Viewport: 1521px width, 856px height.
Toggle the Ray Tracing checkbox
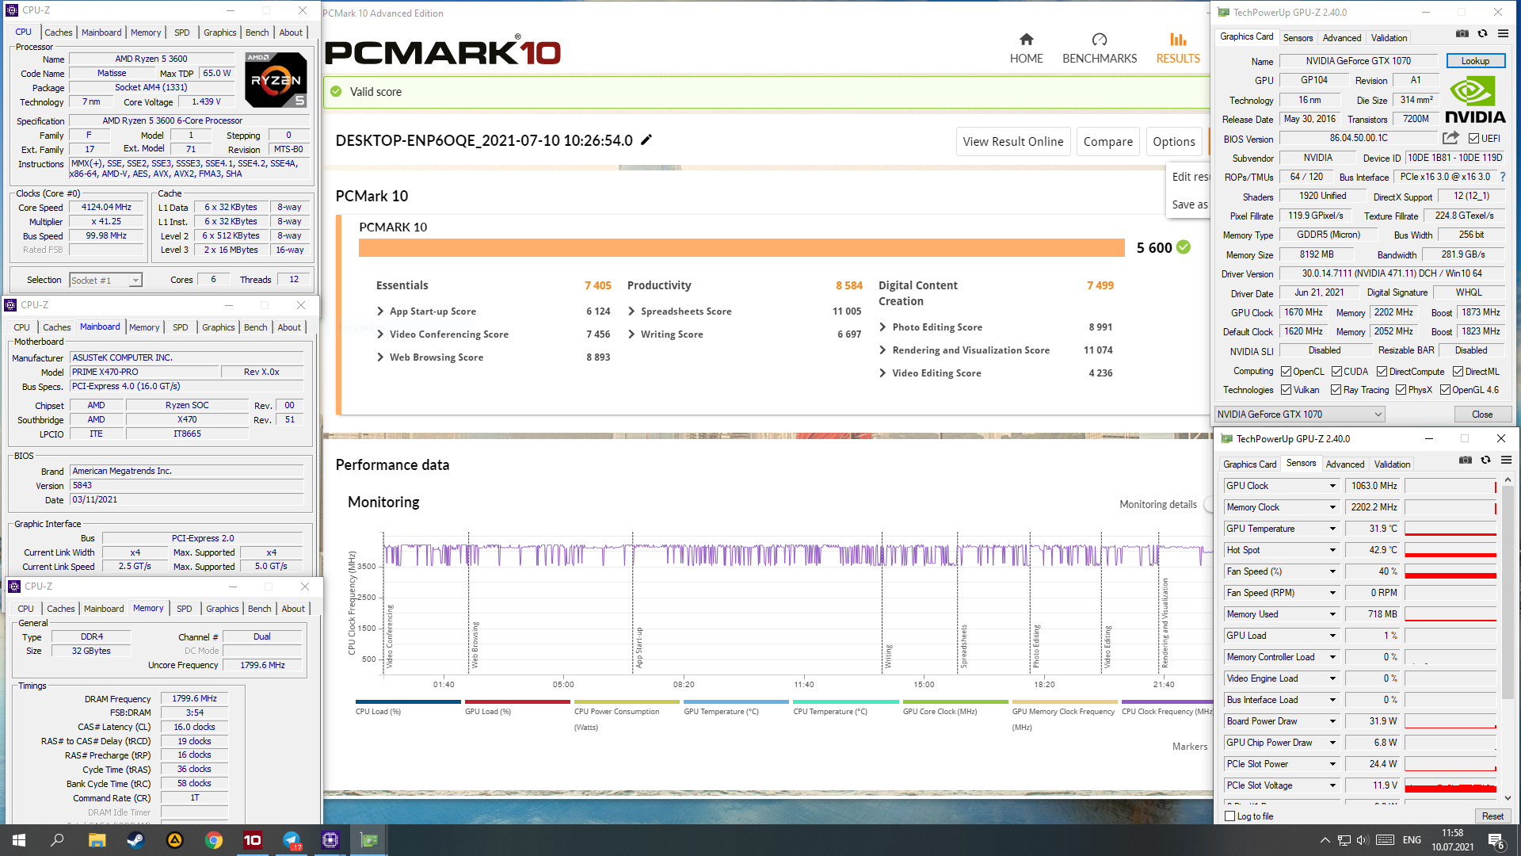1336,389
